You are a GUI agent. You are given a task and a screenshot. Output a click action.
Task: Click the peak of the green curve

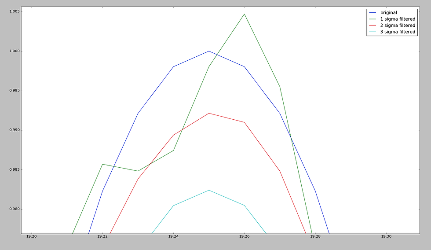tap(245, 14)
